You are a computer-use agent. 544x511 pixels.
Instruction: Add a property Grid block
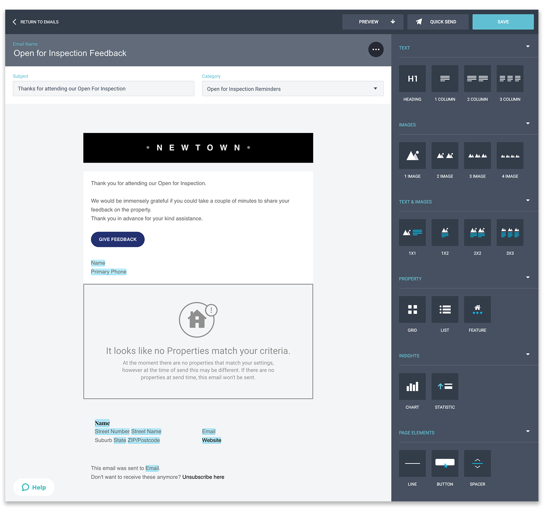click(412, 310)
